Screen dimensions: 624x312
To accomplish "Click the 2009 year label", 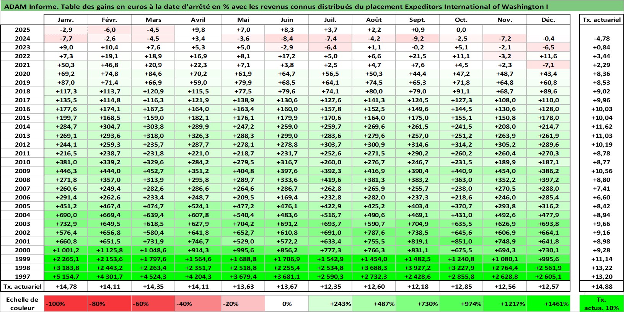I will click(22, 171).
